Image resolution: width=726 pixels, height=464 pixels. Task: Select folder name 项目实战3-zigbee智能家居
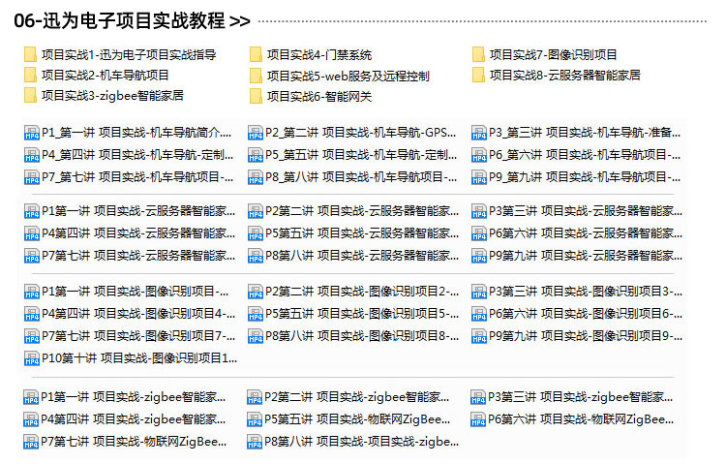coord(112,96)
